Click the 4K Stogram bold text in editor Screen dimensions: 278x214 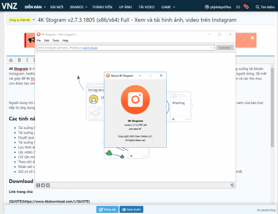click(x=18, y=69)
